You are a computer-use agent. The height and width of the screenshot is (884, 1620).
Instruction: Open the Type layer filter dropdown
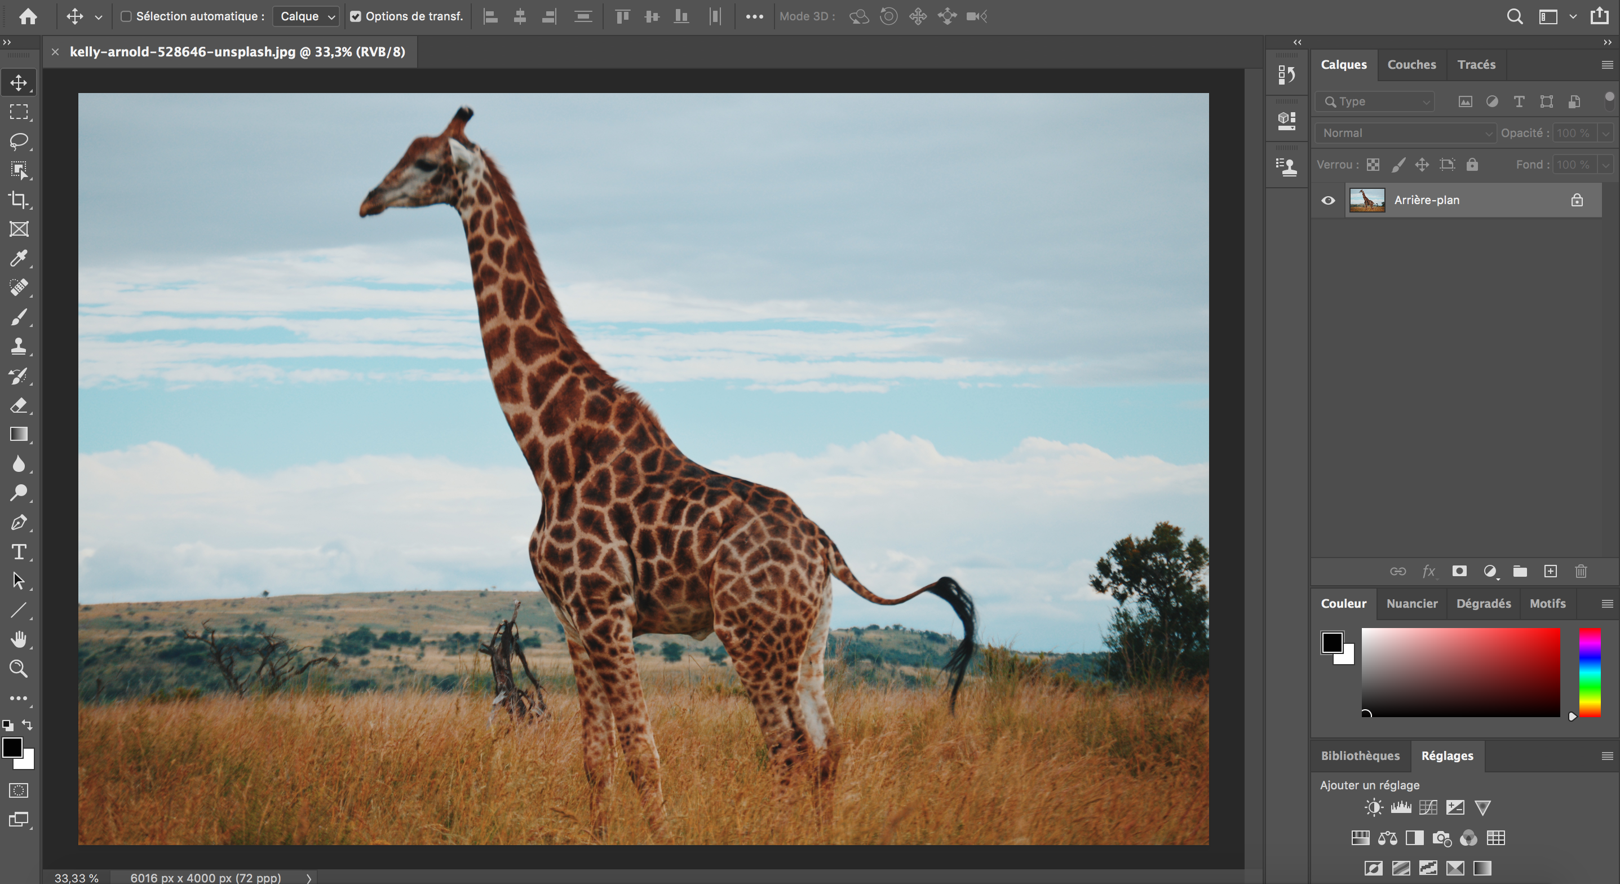tap(1375, 102)
